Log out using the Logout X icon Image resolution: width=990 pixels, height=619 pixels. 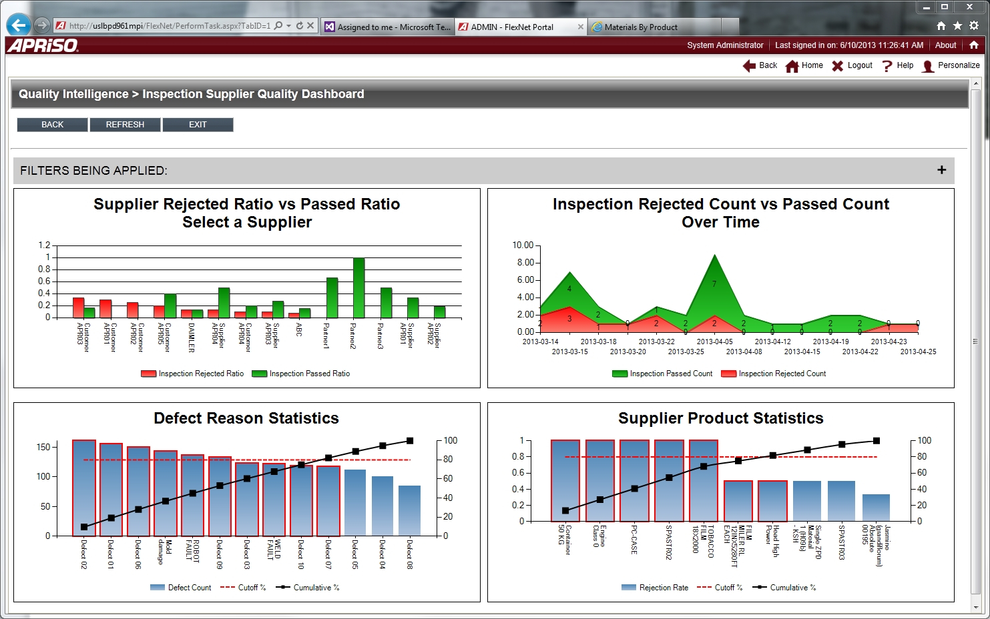pos(837,66)
